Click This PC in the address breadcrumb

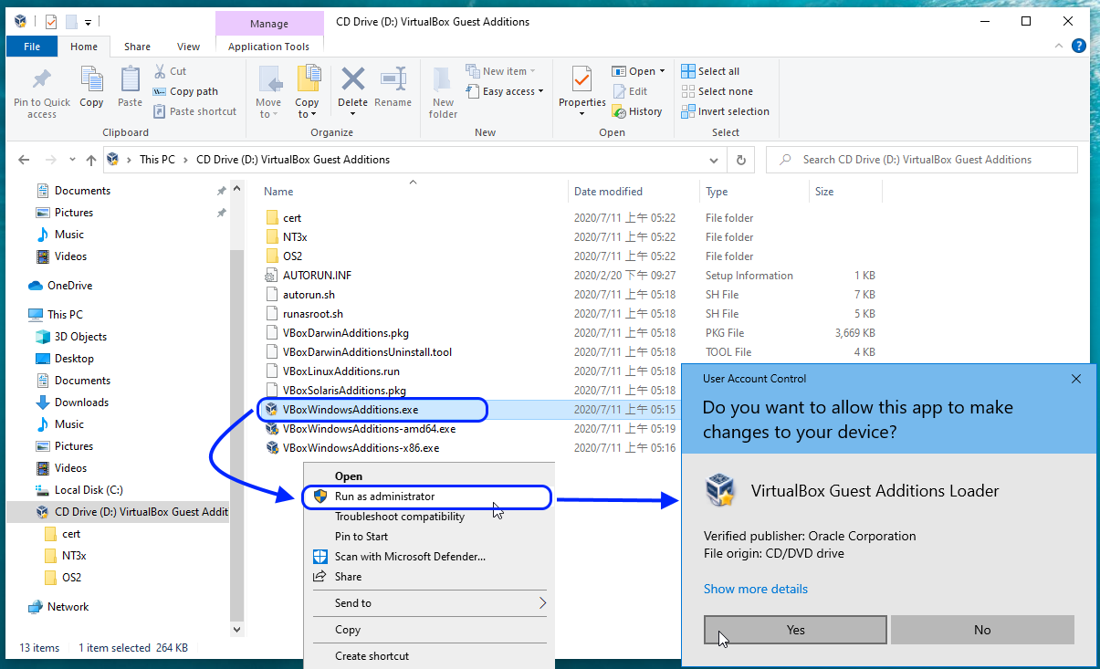(x=157, y=160)
